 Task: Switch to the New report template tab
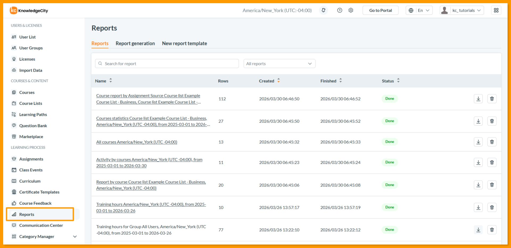tap(184, 43)
